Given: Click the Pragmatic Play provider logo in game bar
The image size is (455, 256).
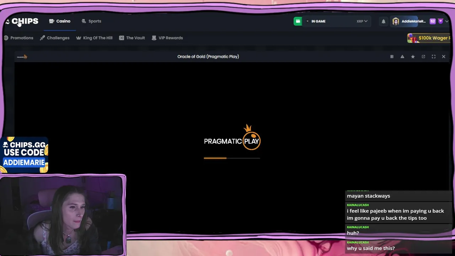Looking at the screenshot, I should (x=22, y=57).
